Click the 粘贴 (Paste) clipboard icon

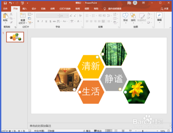pyautogui.click(x=6, y=16)
